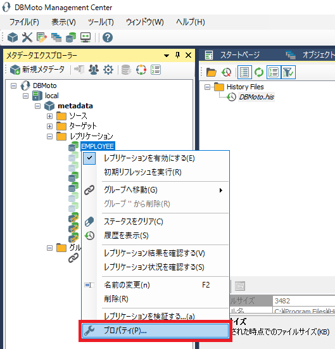335x349 pixels.
Task: Choose レプリケーション状況を確認する(S)
Action: click(x=155, y=267)
